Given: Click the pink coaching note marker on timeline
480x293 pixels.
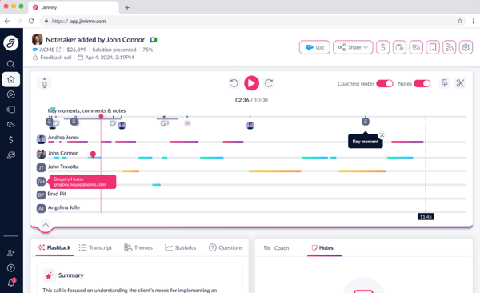Looking at the screenshot, I should (x=187, y=123).
